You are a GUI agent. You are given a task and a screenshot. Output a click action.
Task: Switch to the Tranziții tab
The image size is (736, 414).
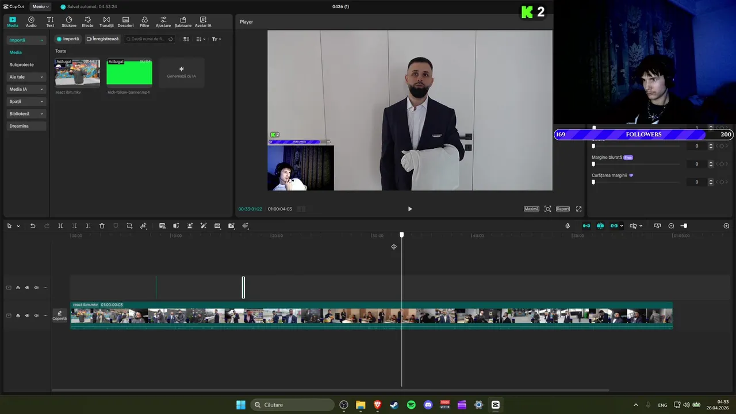106,22
